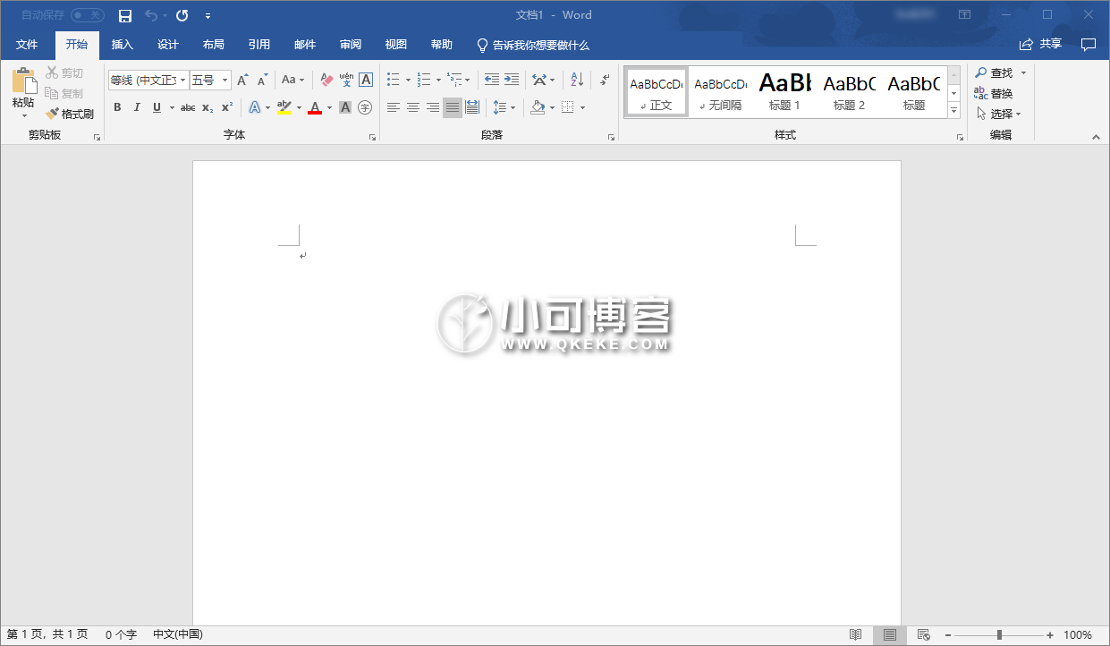Open the Ribbon Display Options icon

coord(964,15)
